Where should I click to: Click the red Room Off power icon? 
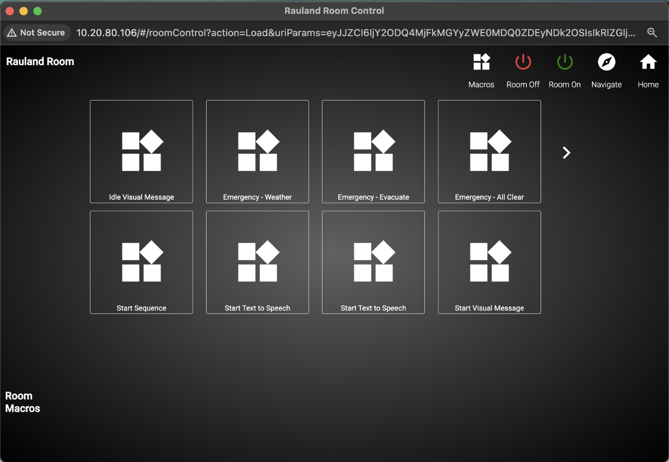(x=523, y=62)
